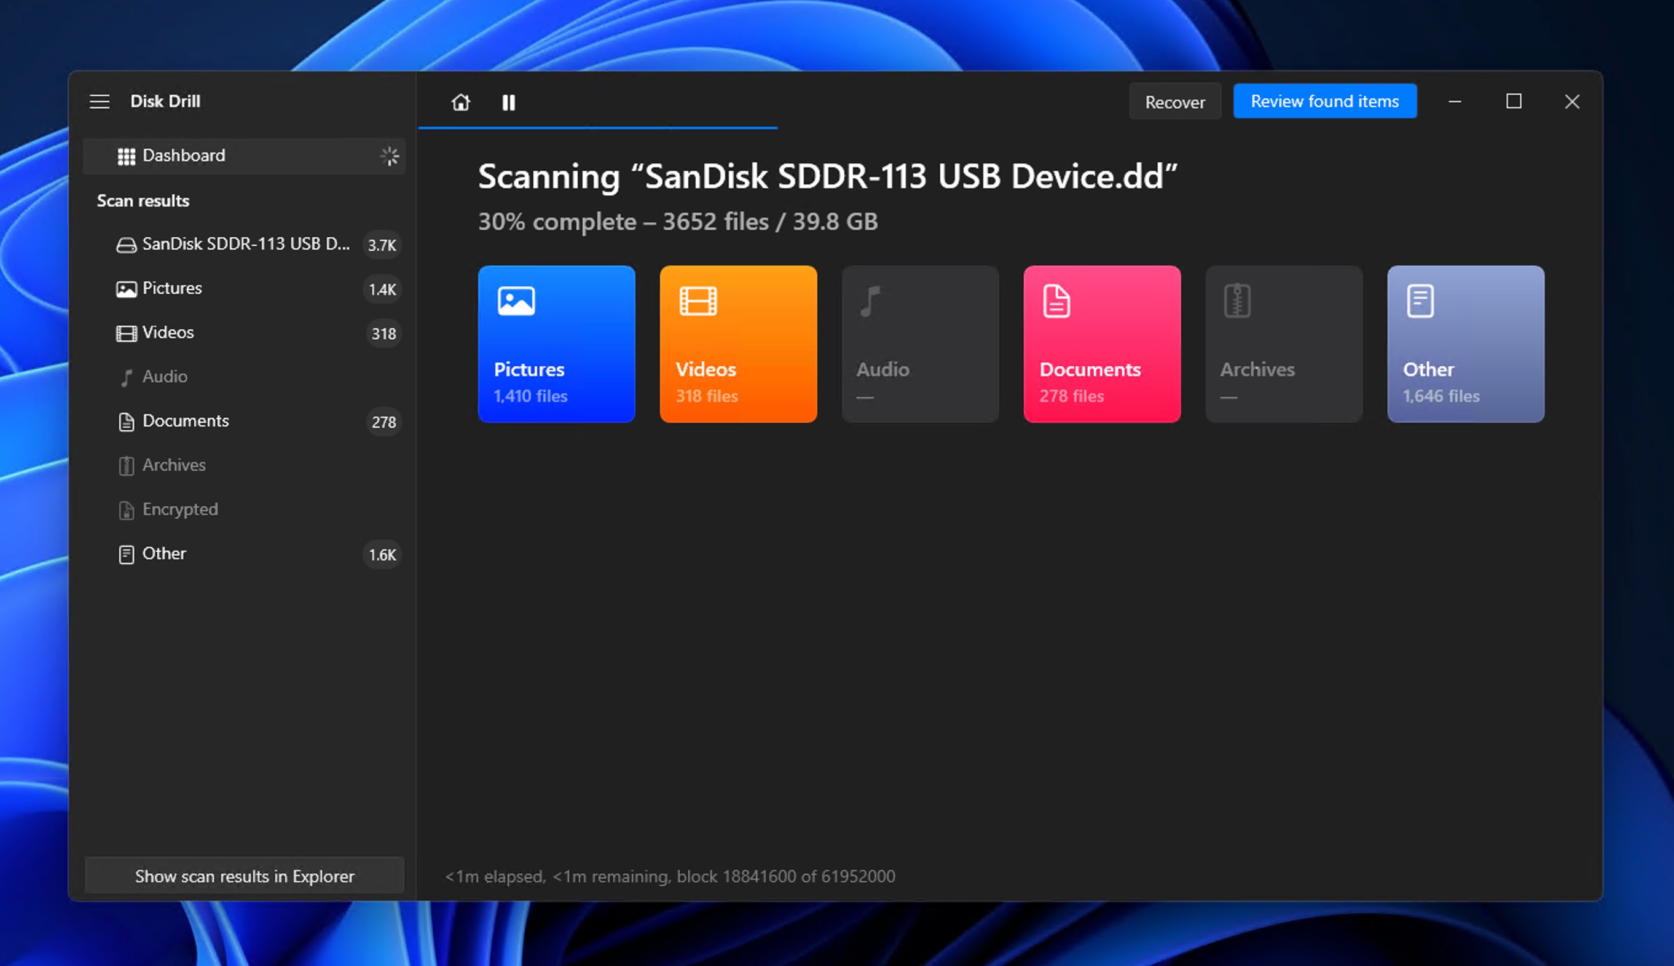The image size is (1674, 966).
Task: Click the gray Archives tile
Action: pos(1283,344)
